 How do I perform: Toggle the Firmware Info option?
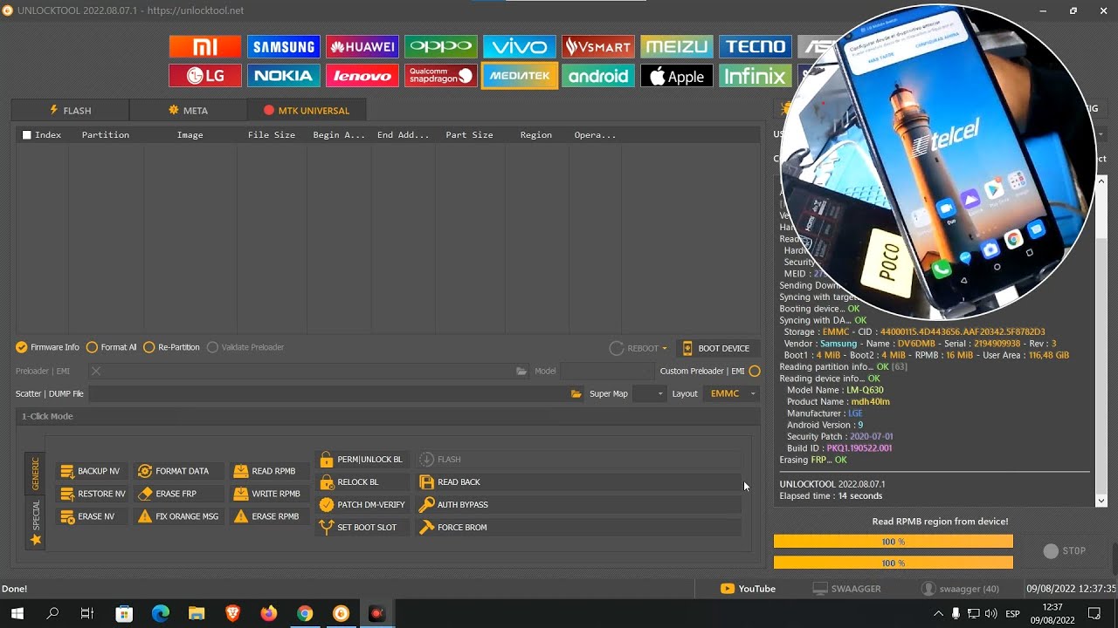47,347
